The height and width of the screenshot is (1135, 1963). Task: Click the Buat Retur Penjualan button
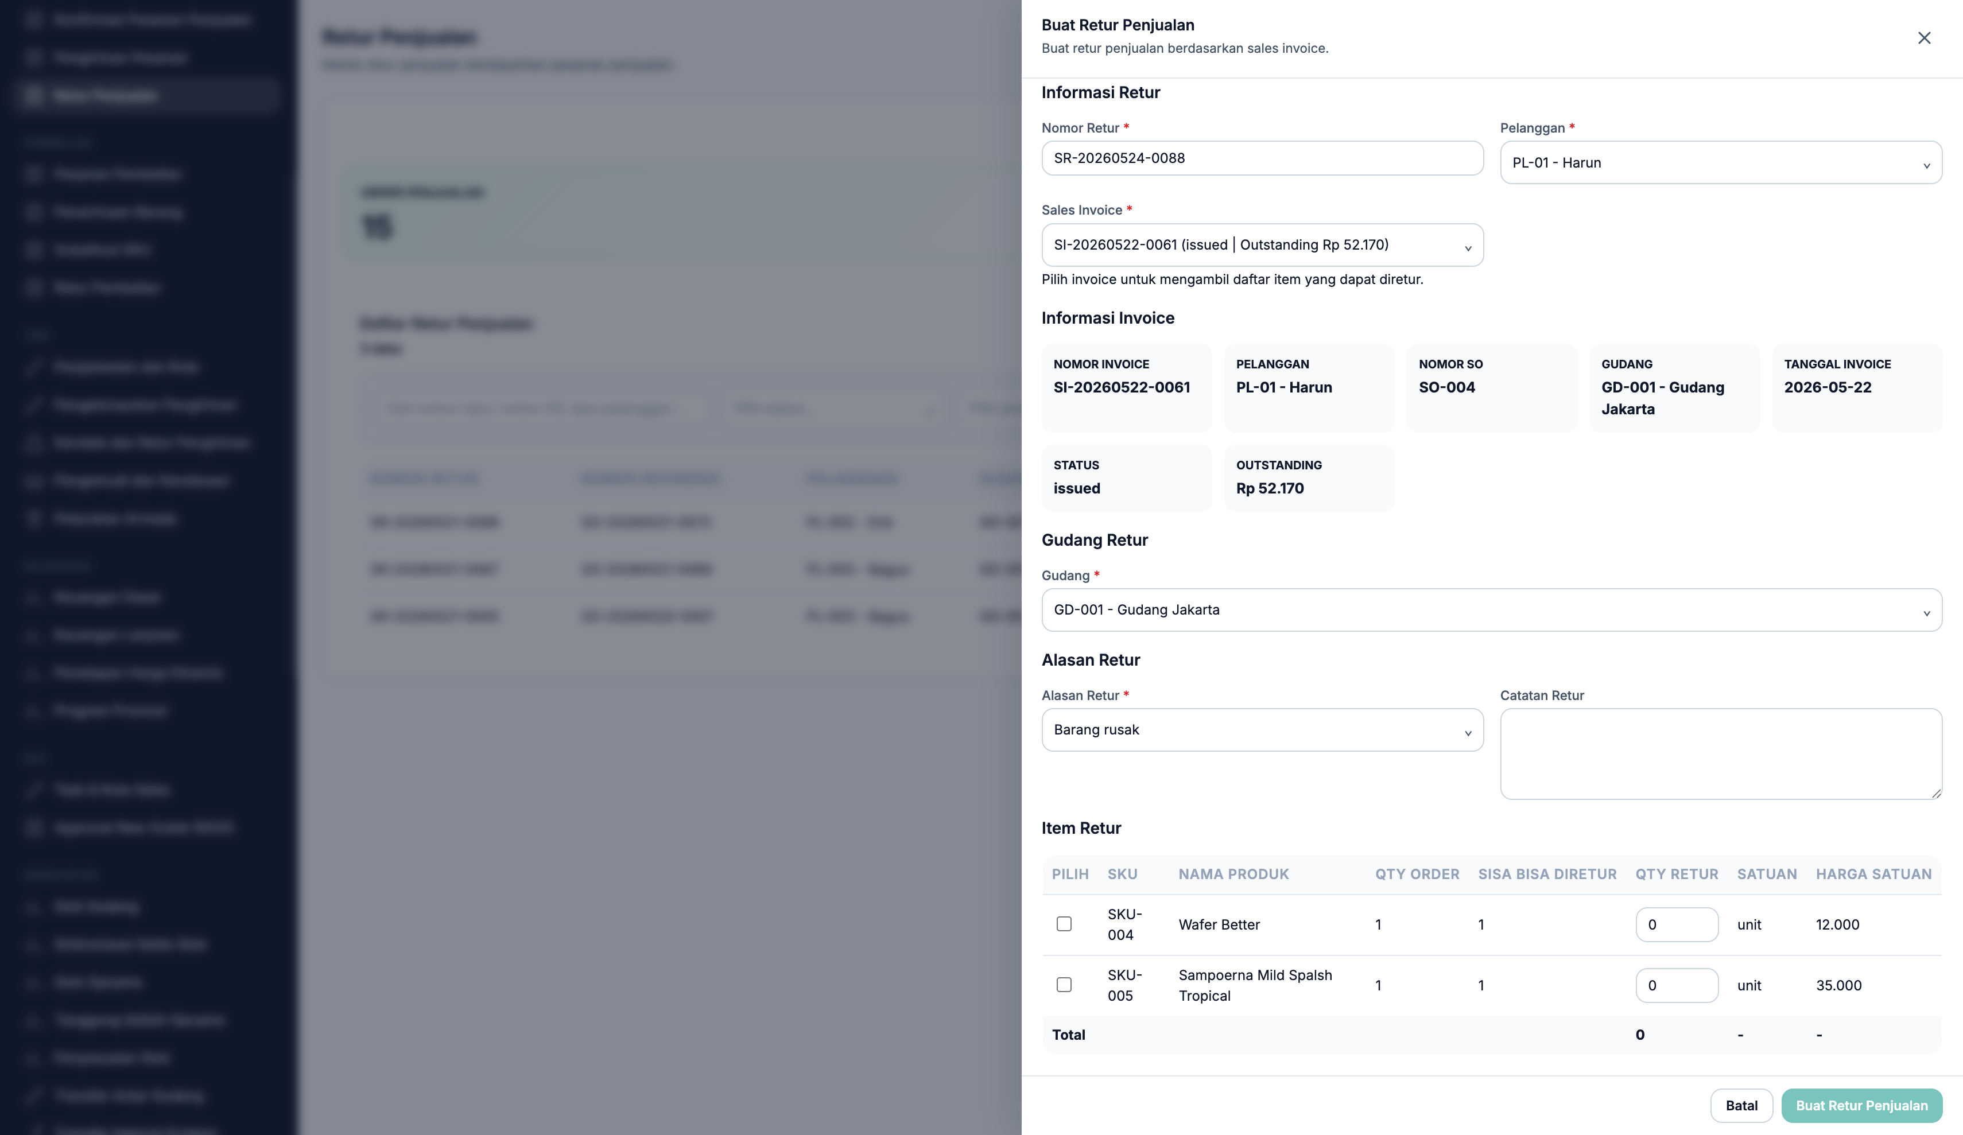[x=1861, y=1105]
